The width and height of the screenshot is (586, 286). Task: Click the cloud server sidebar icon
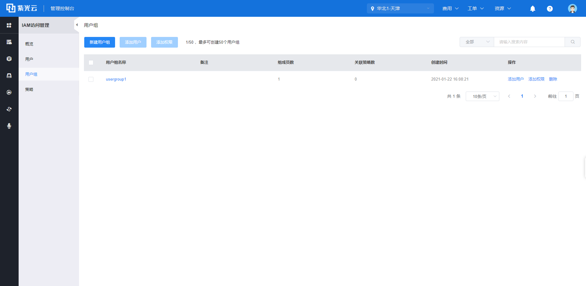click(x=9, y=42)
